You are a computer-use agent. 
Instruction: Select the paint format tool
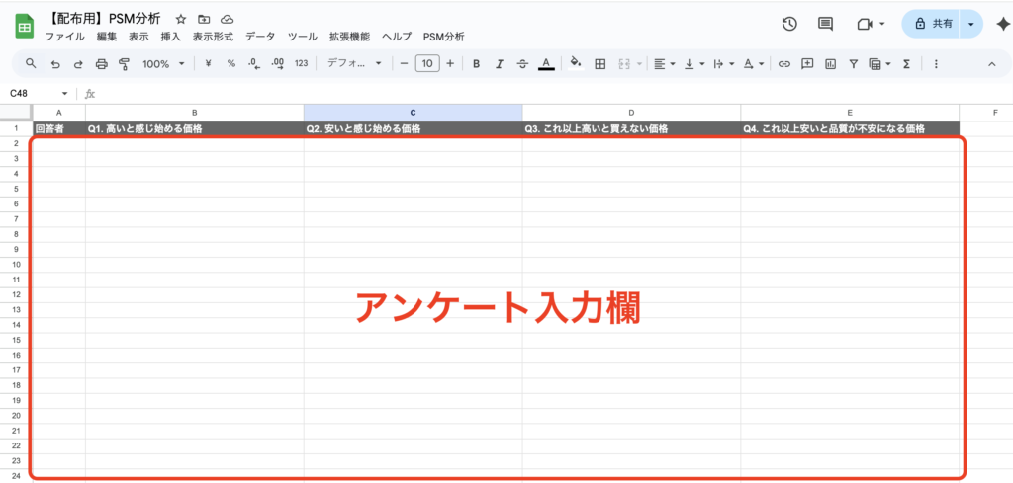click(x=124, y=63)
